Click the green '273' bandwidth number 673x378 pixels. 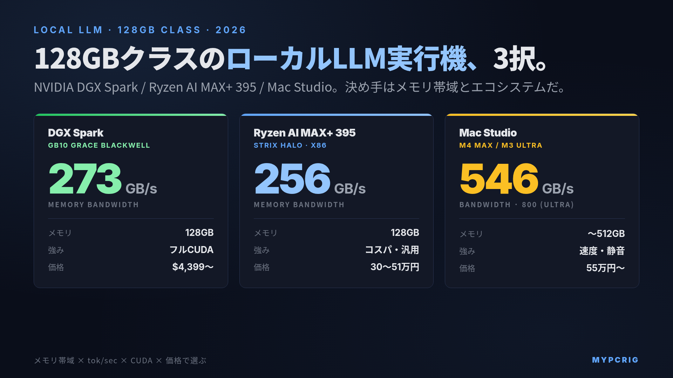85,178
